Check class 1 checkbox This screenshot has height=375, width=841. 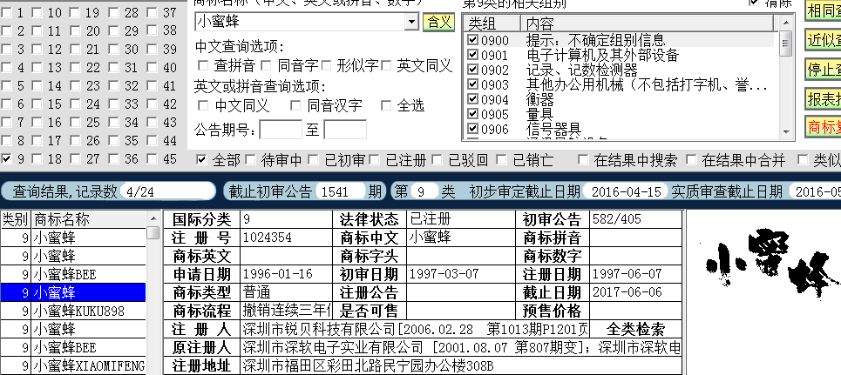pyautogui.click(x=6, y=13)
